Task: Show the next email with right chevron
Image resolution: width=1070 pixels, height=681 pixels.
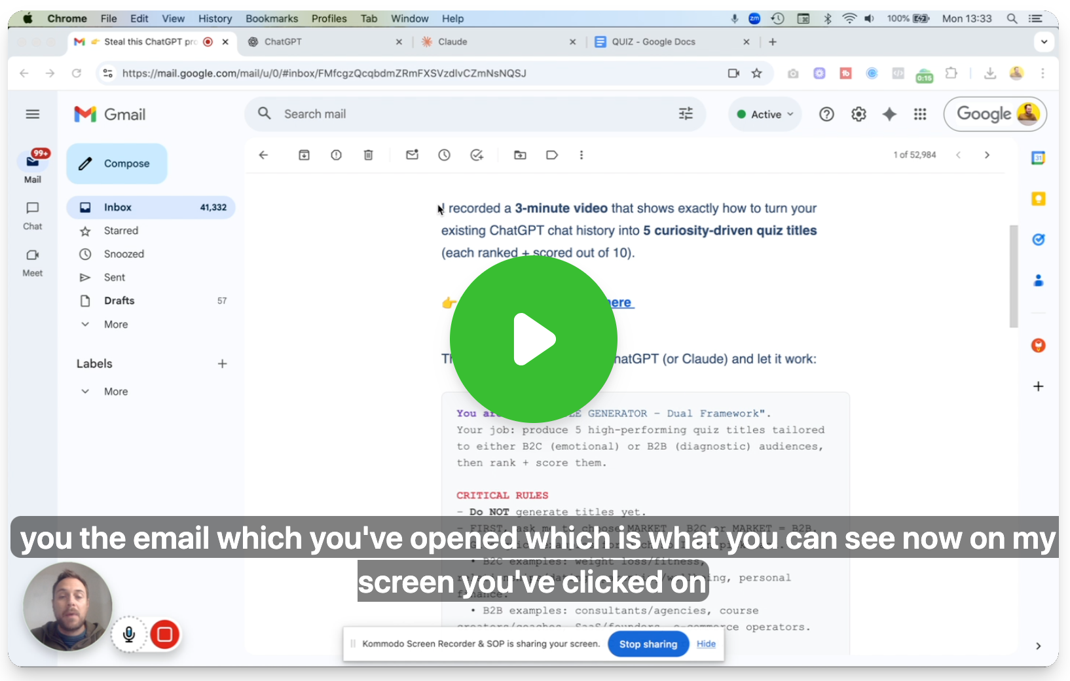Action: (987, 155)
